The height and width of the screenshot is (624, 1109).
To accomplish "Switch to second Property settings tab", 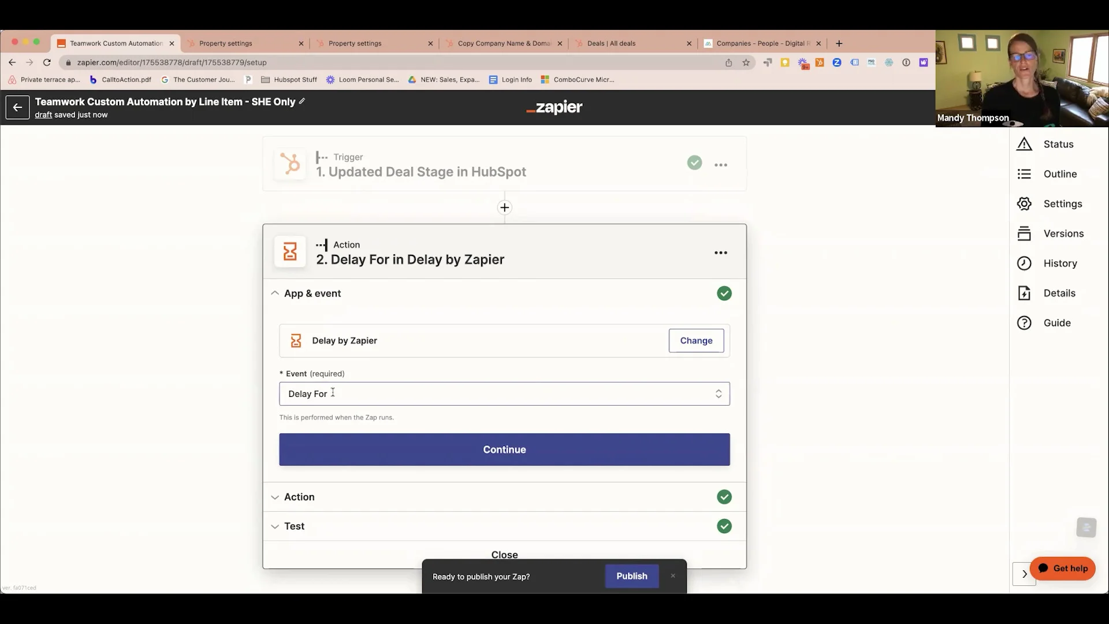I will coord(375,43).
